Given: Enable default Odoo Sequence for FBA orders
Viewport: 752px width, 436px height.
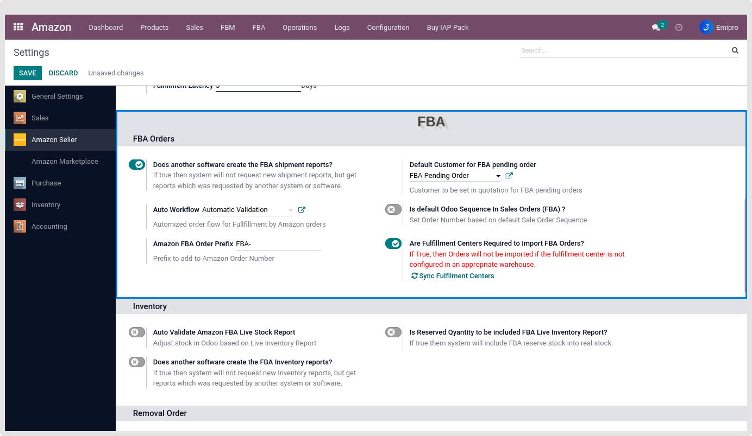Looking at the screenshot, I should (x=393, y=209).
